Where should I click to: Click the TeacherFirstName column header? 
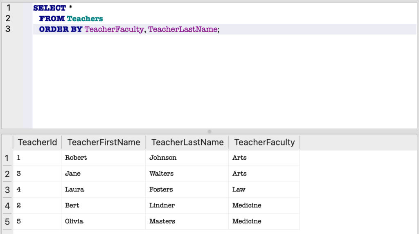click(x=104, y=142)
